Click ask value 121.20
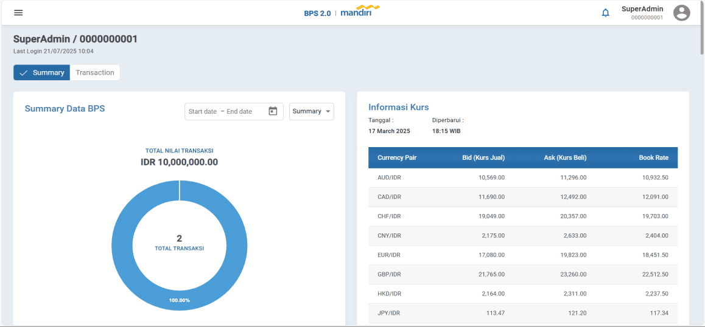 pyautogui.click(x=578, y=312)
